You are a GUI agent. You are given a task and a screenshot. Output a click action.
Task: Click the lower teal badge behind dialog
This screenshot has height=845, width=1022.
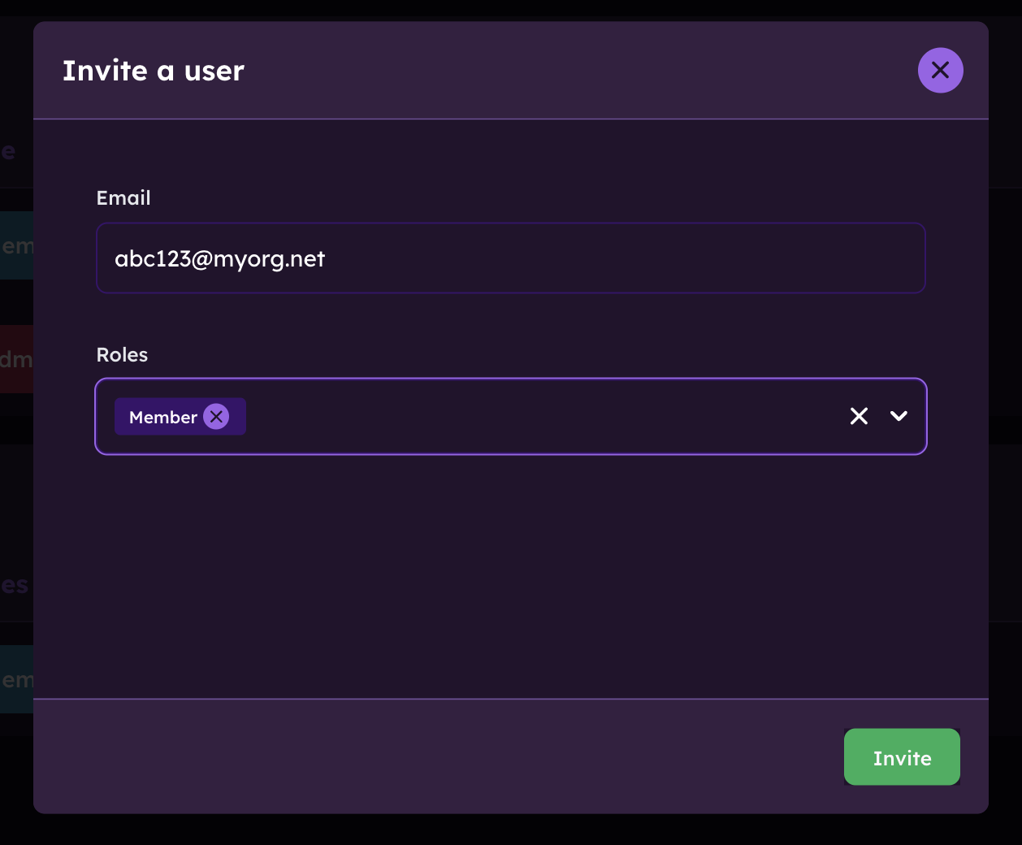pos(16,679)
